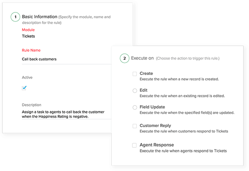Screen dimensions: 249x171
Task: Click the Description text area
Action: 62,114
